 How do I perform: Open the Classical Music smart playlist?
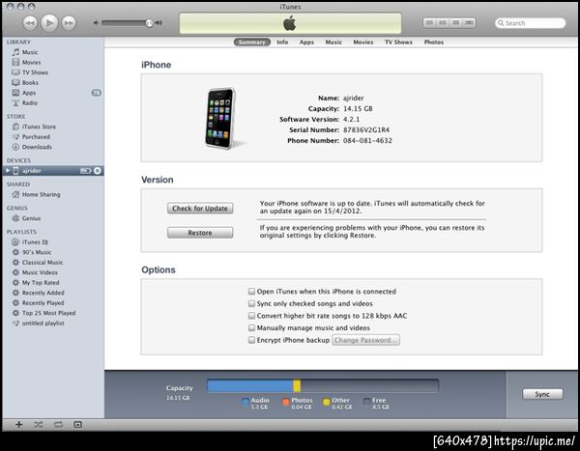click(38, 262)
